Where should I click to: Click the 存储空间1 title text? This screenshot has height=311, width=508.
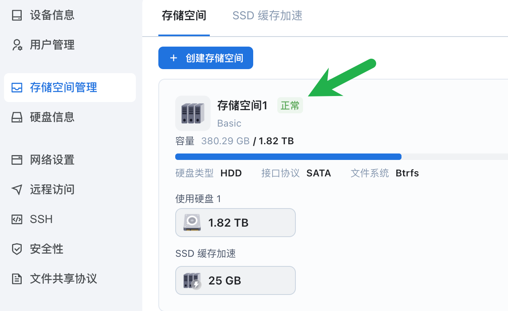242,106
